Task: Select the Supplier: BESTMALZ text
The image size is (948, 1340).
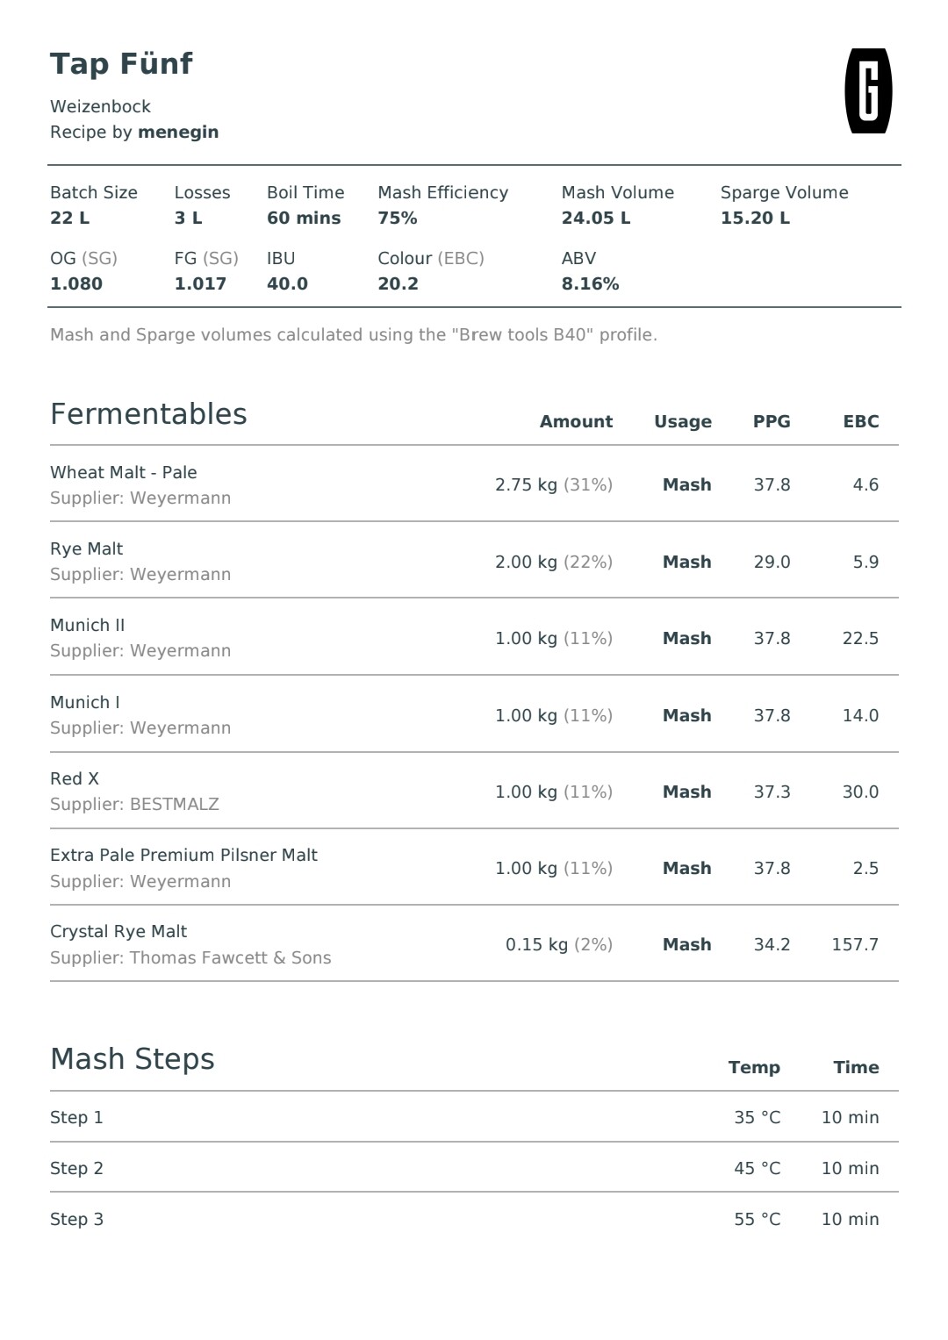Action: coord(134,804)
